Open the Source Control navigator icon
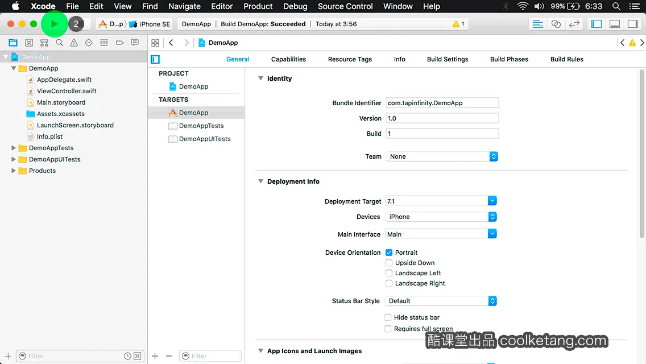 (29, 43)
